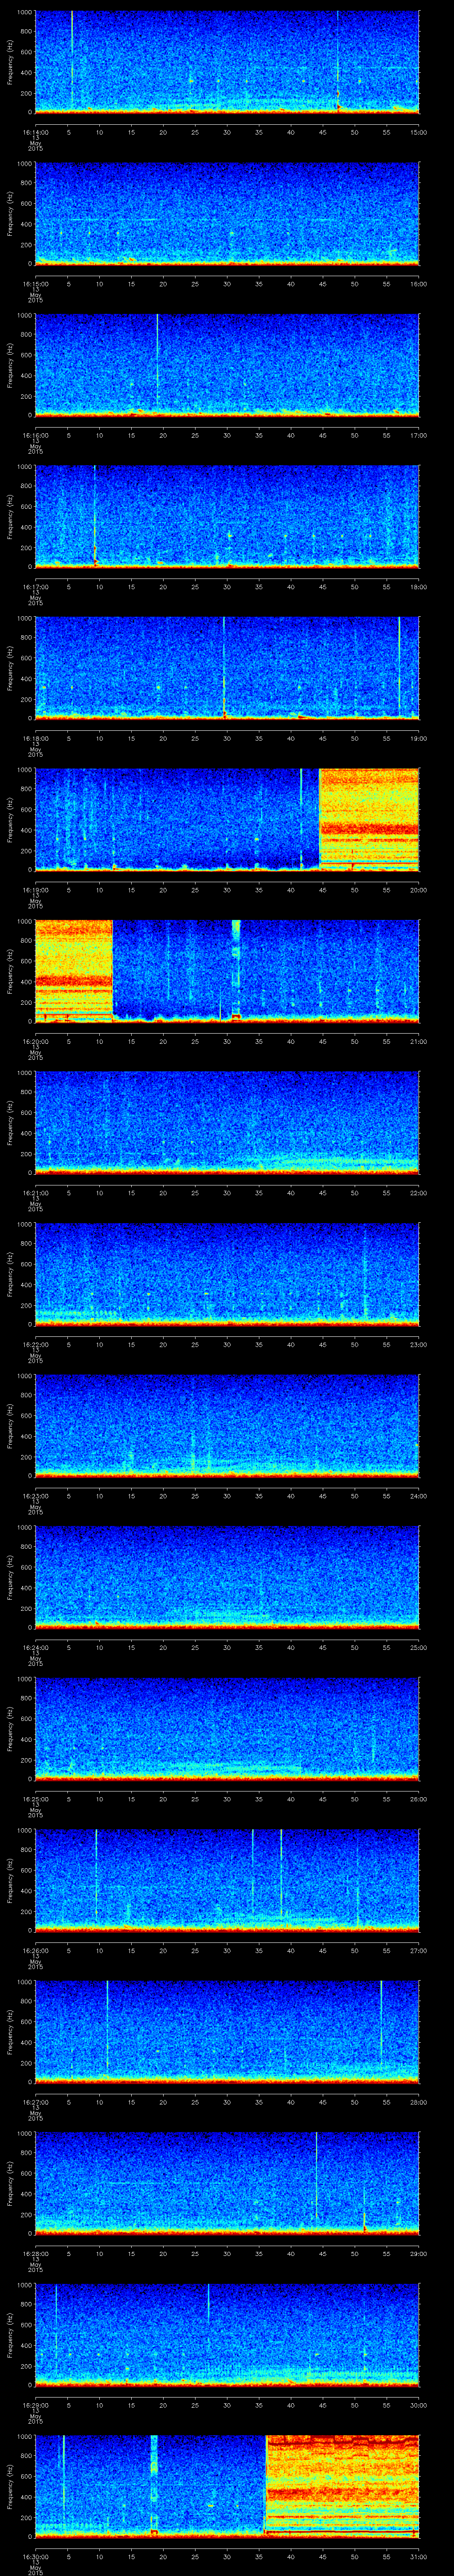Screen dimensions: 454x2576
Task: Click the 16:24:00 start time label
Action: [x=35, y=1647]
